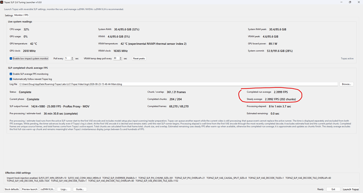Click the Live system readings group label

(20, 22)
